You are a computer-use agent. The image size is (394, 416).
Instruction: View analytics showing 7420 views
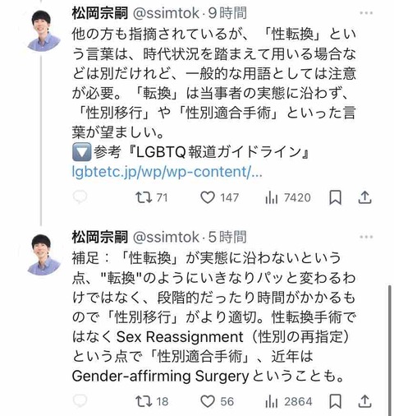click(x=288, y=197)
